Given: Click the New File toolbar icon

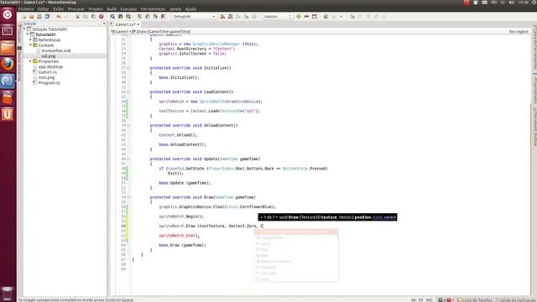Looking at the screenshot, I should [23, 17].
